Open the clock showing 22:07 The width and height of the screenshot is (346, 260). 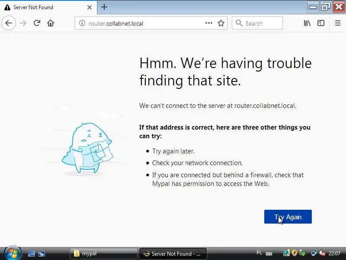click(x=334, y=253)
